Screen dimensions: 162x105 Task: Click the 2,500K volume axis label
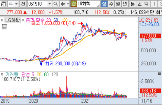click(147, 81)
